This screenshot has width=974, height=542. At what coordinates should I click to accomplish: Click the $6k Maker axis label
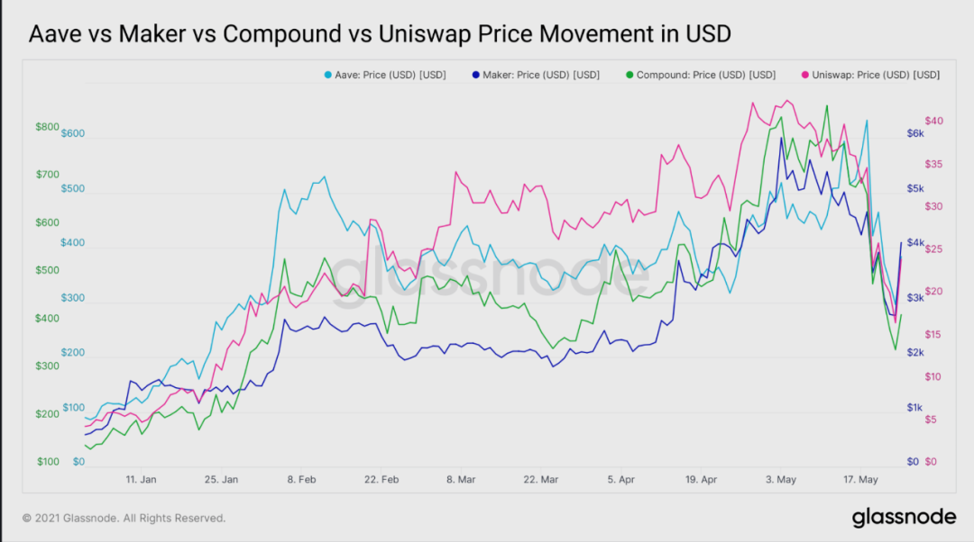tap(915, 133)
